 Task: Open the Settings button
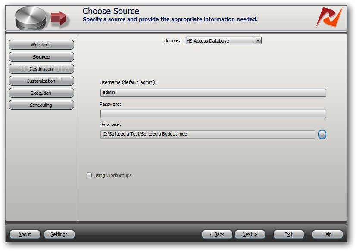pyautogui.click(x=59, y=234)
